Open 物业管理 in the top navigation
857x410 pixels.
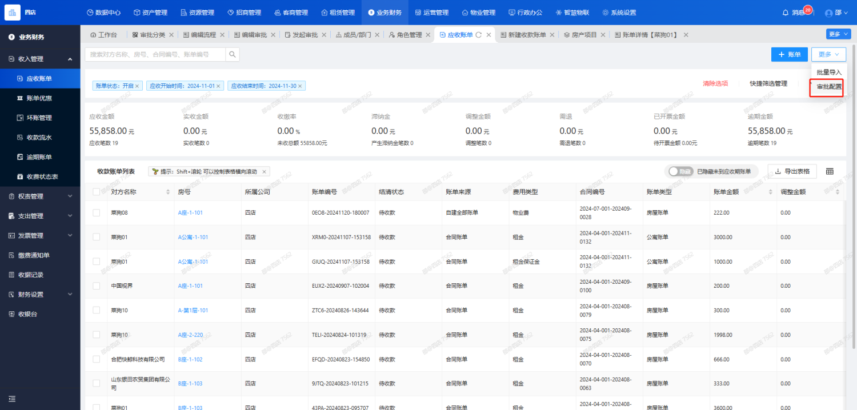pyautogui.click(x=479, y=13)
